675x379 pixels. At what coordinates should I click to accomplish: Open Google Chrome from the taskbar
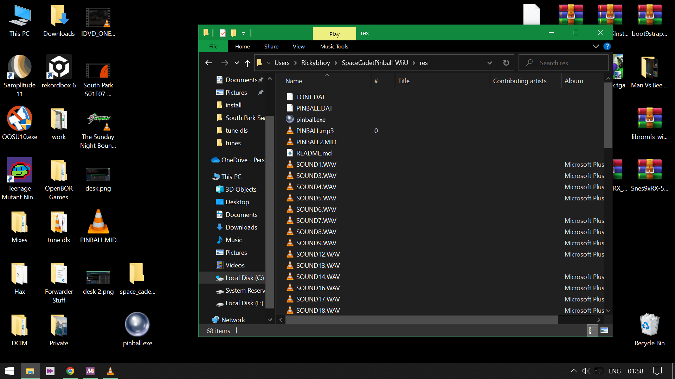point(70,371)
